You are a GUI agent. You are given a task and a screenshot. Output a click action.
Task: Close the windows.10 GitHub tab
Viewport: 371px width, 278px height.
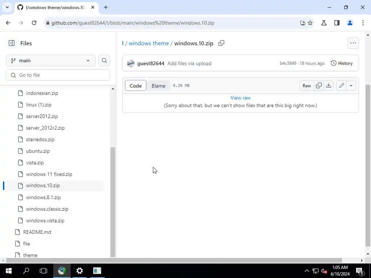[x=93, y=7]
